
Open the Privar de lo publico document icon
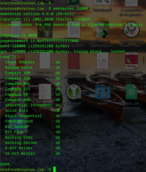coord(45,61)
